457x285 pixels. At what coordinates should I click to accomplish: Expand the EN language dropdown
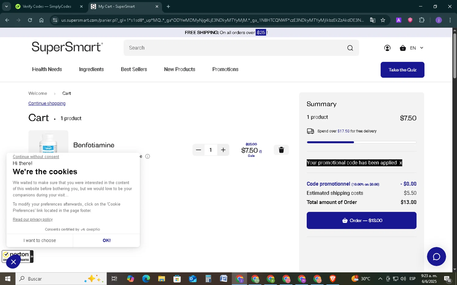click(x=416, y=48)
